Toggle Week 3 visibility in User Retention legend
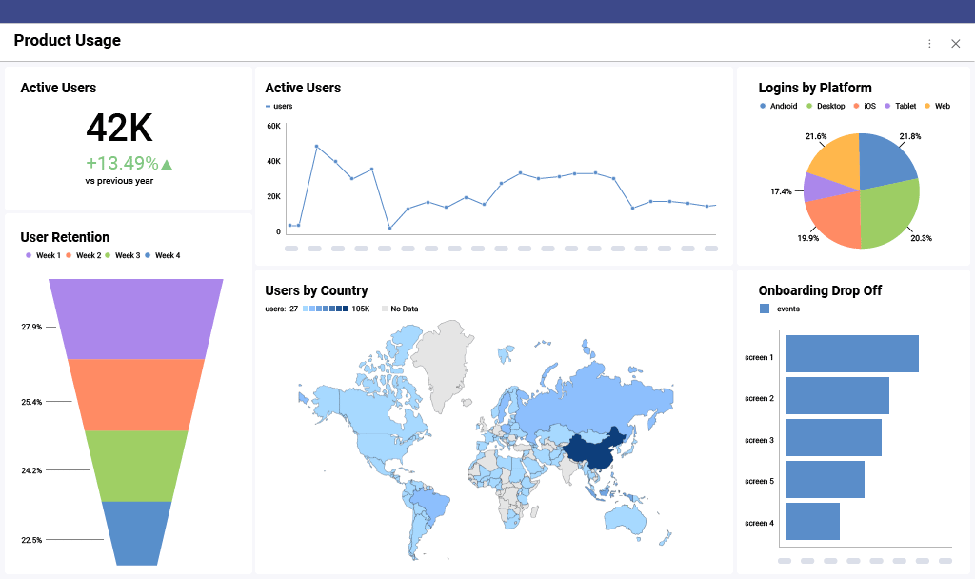The width and height of the screenshot is (975, 579). pos(109,255)
